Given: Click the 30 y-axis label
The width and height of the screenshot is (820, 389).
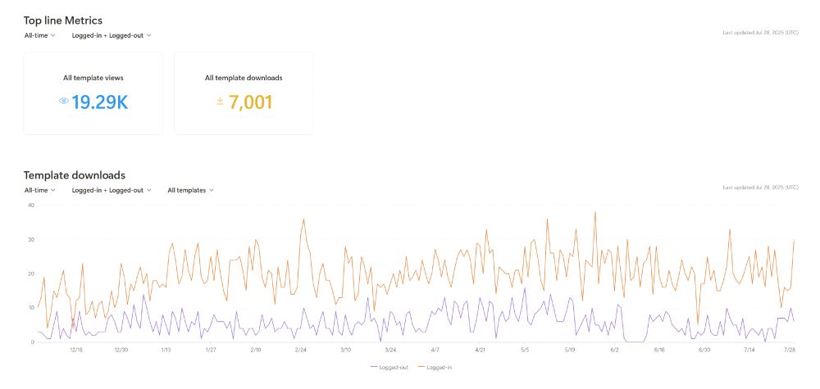Looking at the screenshot, I should point(31,240).
